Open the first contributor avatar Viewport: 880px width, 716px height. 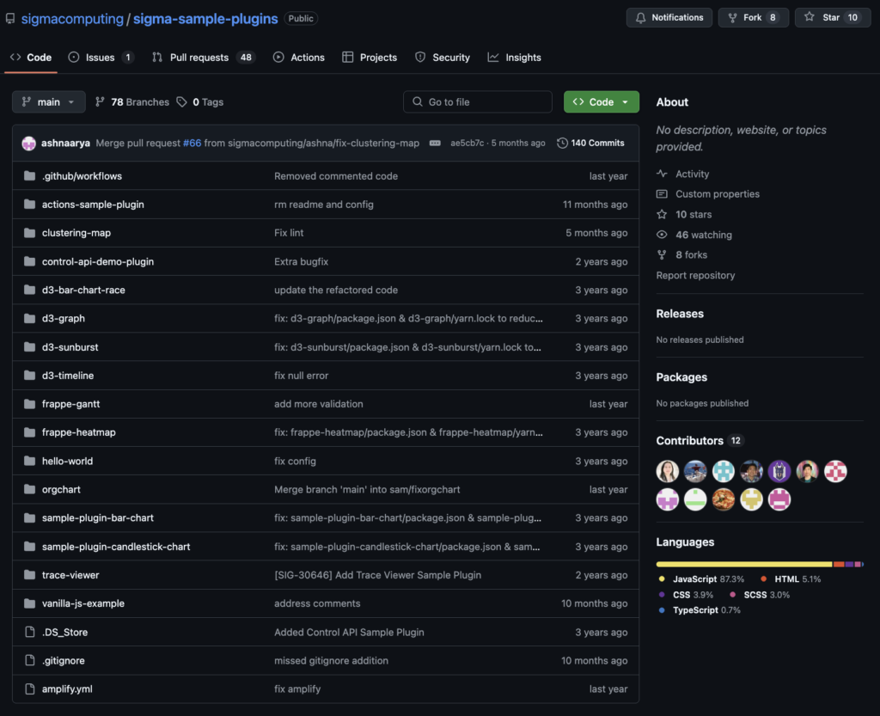click(x=667, y=471)
